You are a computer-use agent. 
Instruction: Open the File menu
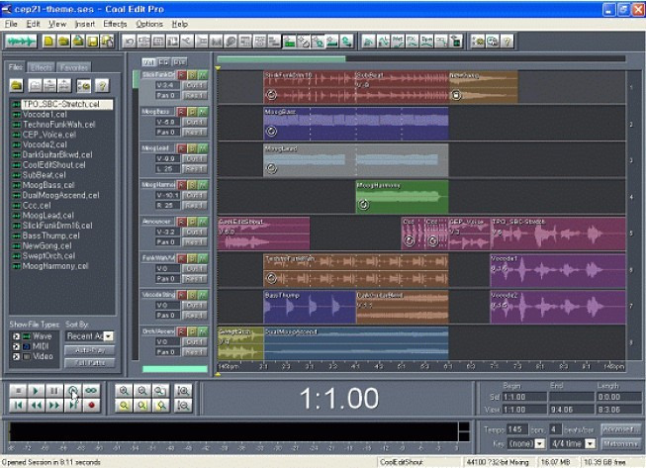click(x=11, y=24)
